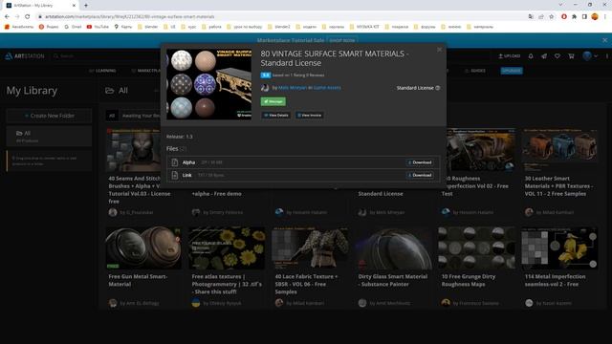Image resolution: width=612 pixels, height=344 pixels.
Task: Open the blender2 bookmark folder
Action: [x=279, y=27]
